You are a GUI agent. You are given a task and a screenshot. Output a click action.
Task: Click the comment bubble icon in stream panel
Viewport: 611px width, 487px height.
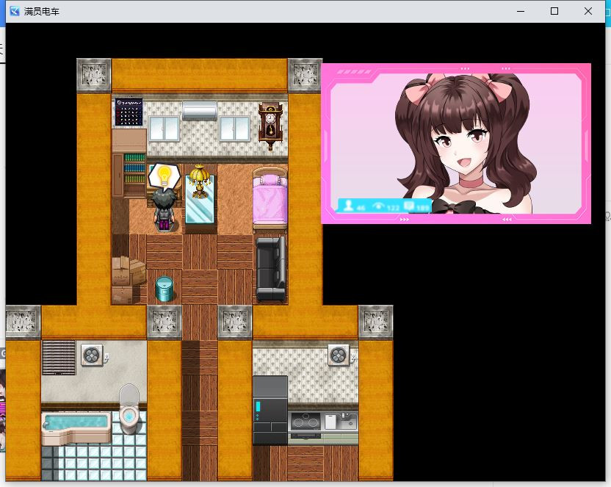click(x=408, y=206)
